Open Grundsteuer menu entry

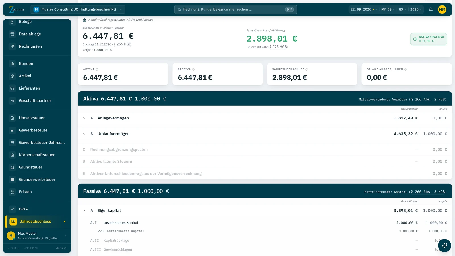click(37, 167)
